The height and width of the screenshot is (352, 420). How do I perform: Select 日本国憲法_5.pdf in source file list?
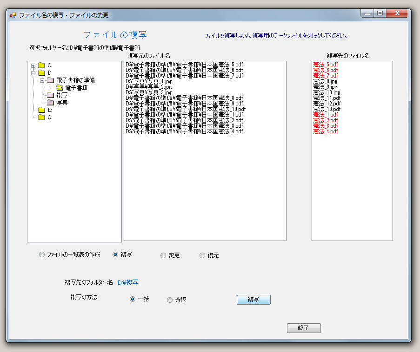pos(184,64)
